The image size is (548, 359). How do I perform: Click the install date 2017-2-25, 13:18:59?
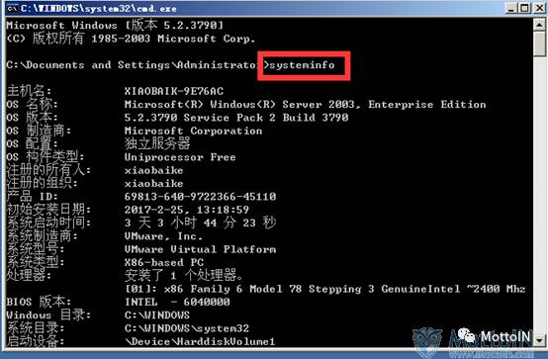(187, 210)
